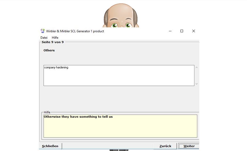This screenshot has width=247, height=151.
Task: Proceed by clicking the Weiter button
Action: click(x=189, y=146)
